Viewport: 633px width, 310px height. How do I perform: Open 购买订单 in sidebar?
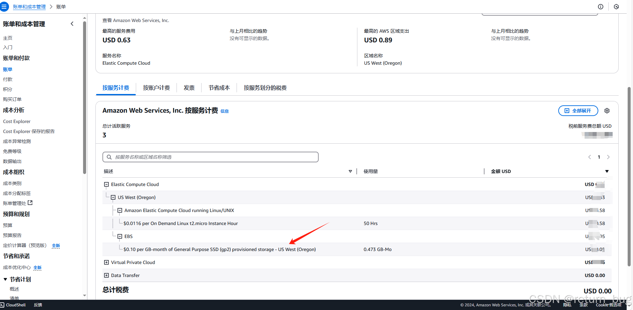[12, 99]
